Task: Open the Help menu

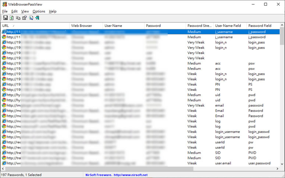Action: (x=53, y=11)
